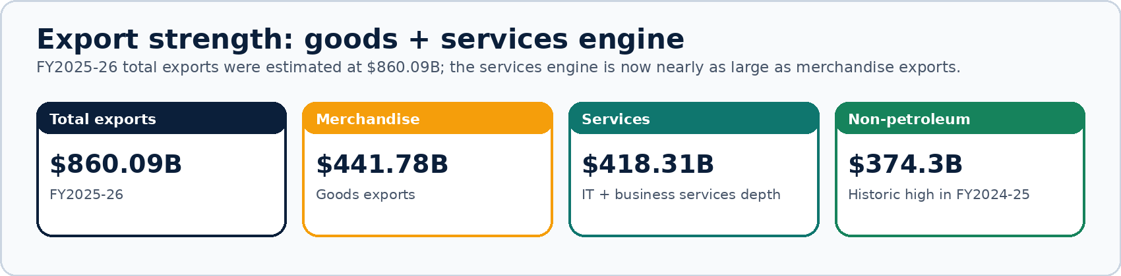Image resolution: width=1121 pixels, height=276 pixels.
Task: Select Historic high in FY2024-25 caption
Action: [938, 195]
